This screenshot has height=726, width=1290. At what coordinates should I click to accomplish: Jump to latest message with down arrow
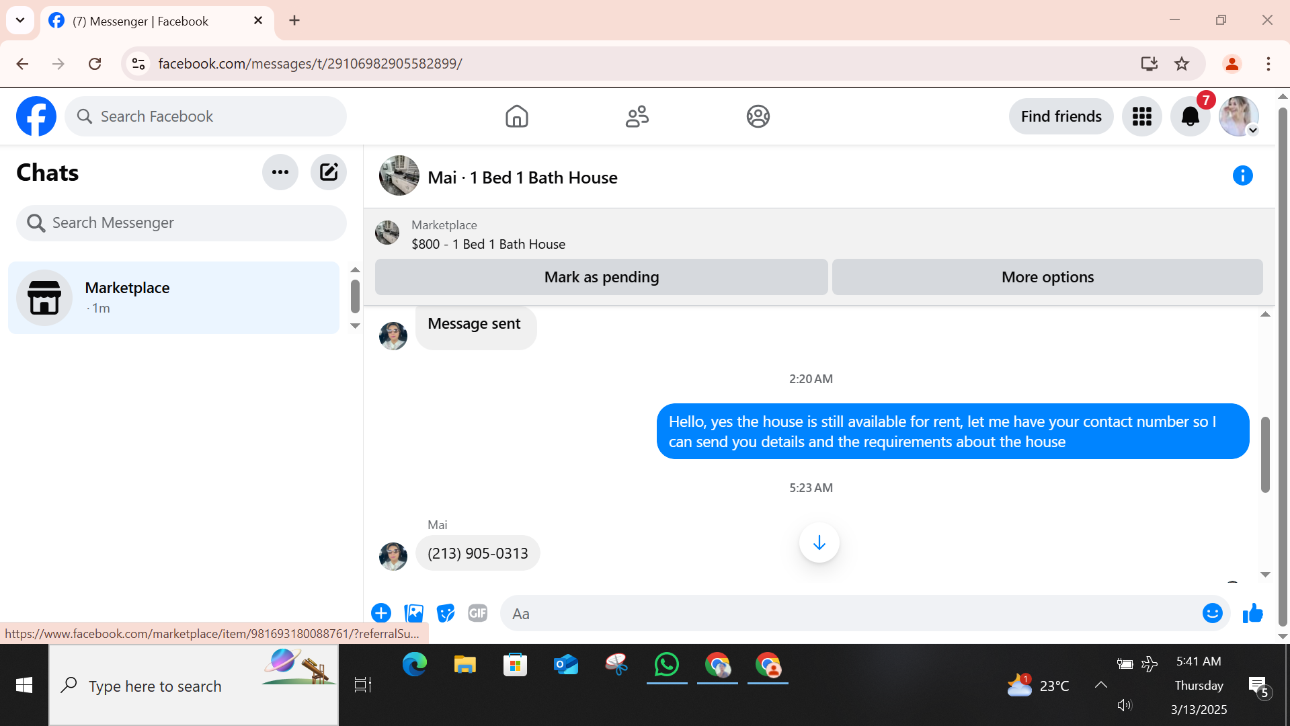click(819, 542)
